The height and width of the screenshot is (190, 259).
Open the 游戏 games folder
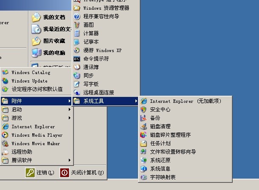click(36, 118)
